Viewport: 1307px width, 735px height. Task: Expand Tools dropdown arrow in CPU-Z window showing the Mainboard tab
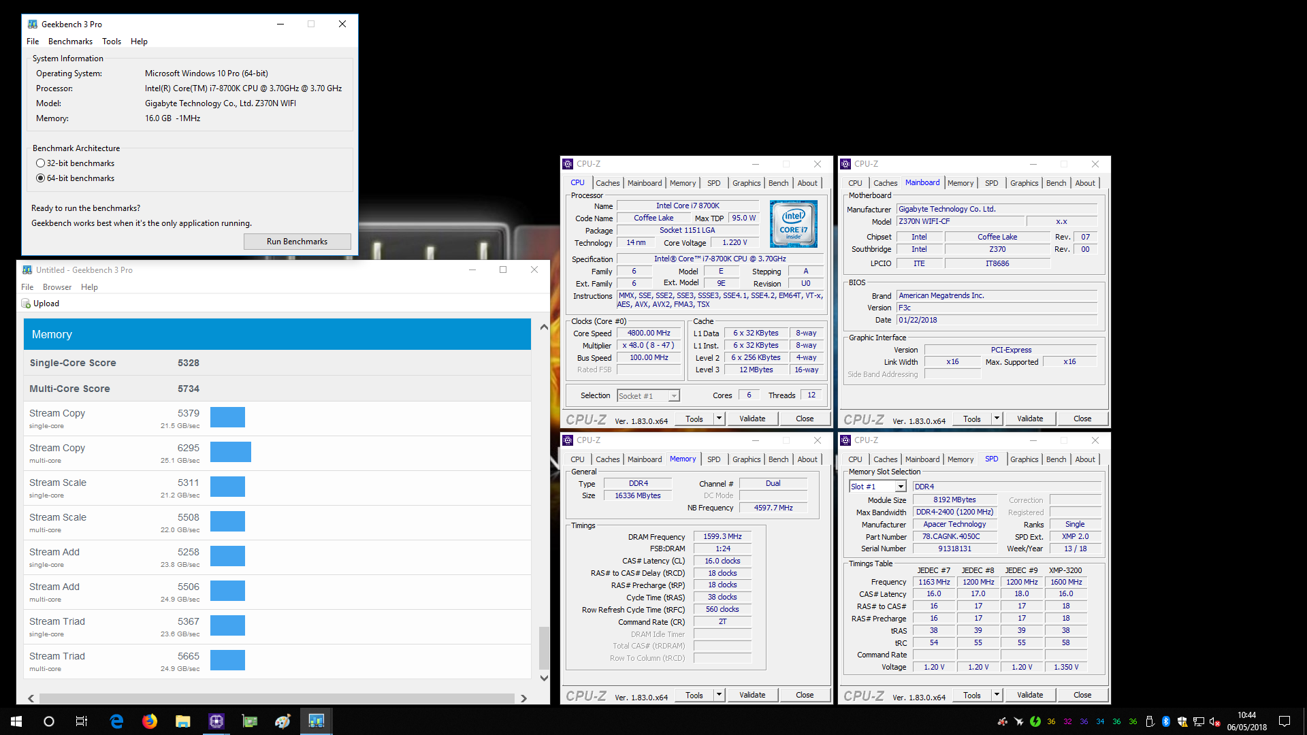click(997, 419)
